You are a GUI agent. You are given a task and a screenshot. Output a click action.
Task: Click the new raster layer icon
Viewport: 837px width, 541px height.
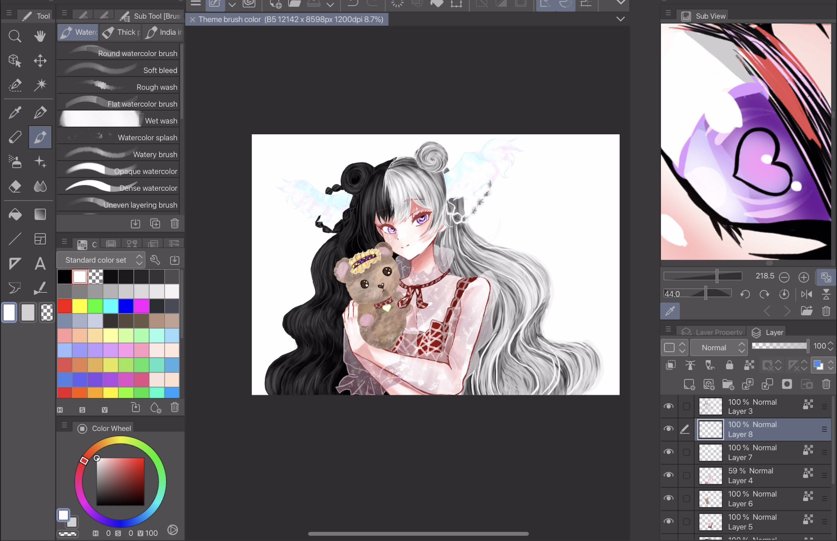(x=689, y=384)
